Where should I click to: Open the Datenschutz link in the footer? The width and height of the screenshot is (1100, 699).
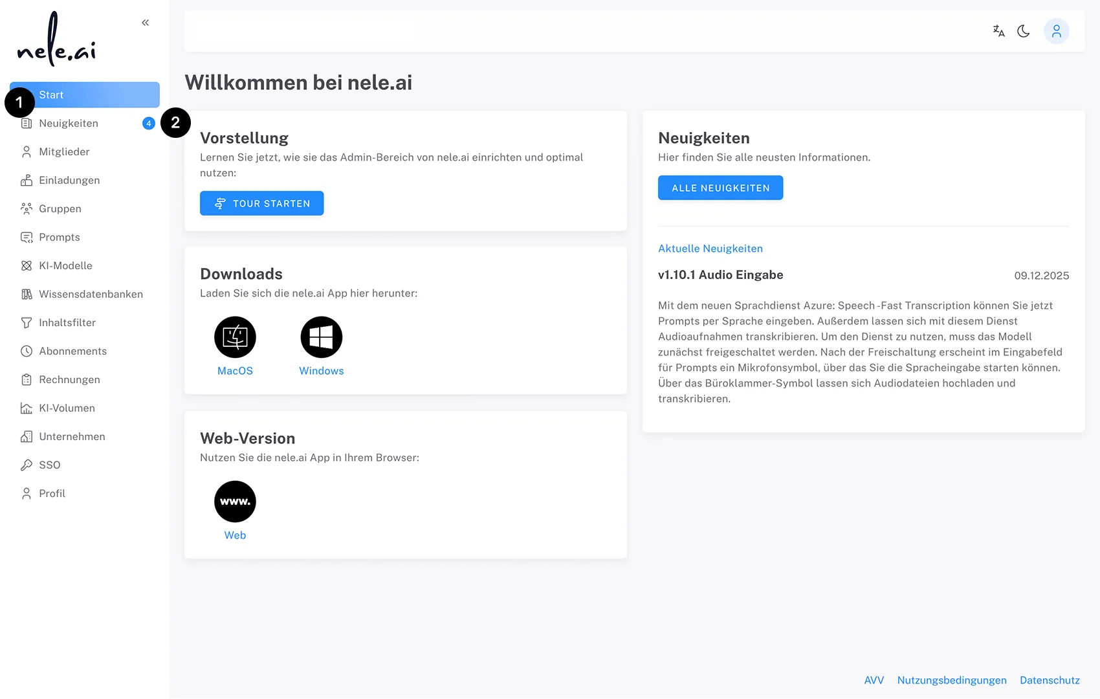(1050, 680)
